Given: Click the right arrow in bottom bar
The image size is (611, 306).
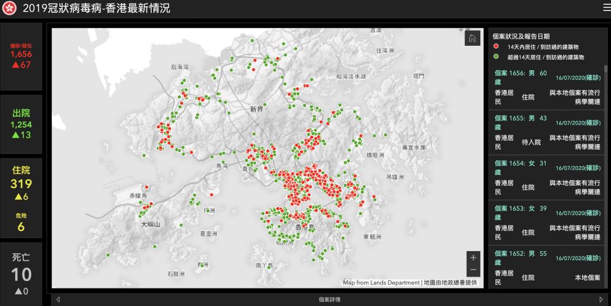Looking at the screenshot, I should [601, 299].
